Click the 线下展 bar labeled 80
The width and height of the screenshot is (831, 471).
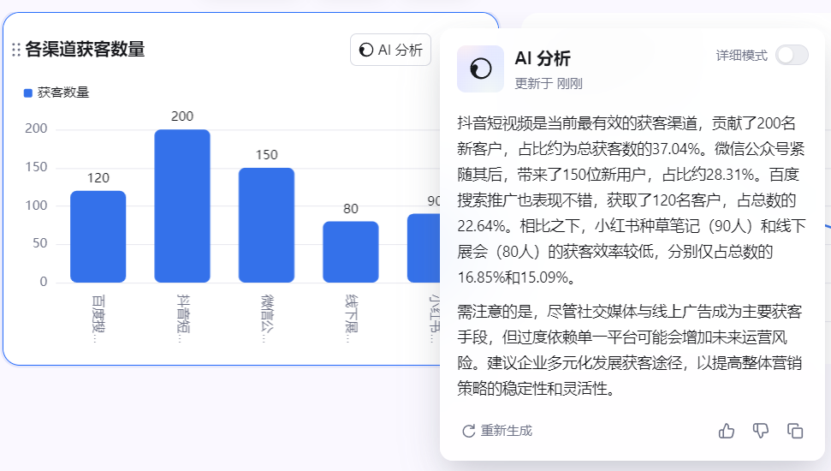pyautogui.click(x=351, y=252)
